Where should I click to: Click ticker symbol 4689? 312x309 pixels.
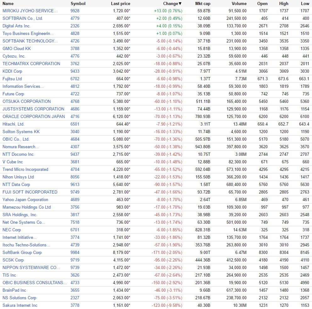[75, 200]
